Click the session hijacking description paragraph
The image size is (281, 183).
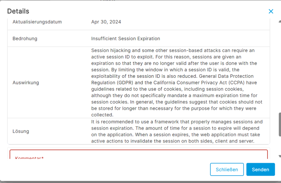[x=177, y=82]
